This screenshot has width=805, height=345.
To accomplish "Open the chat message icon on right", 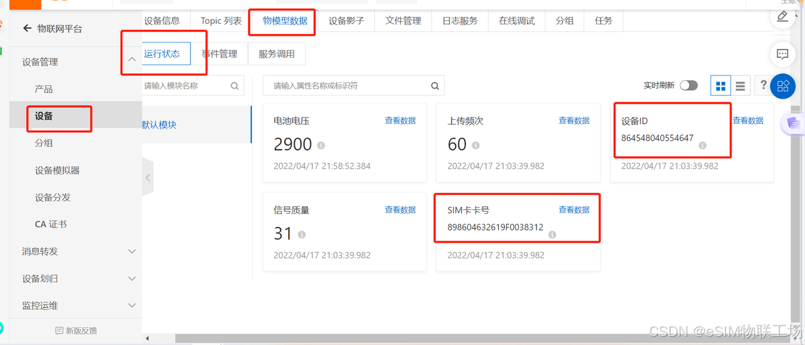I will (783, 54).
